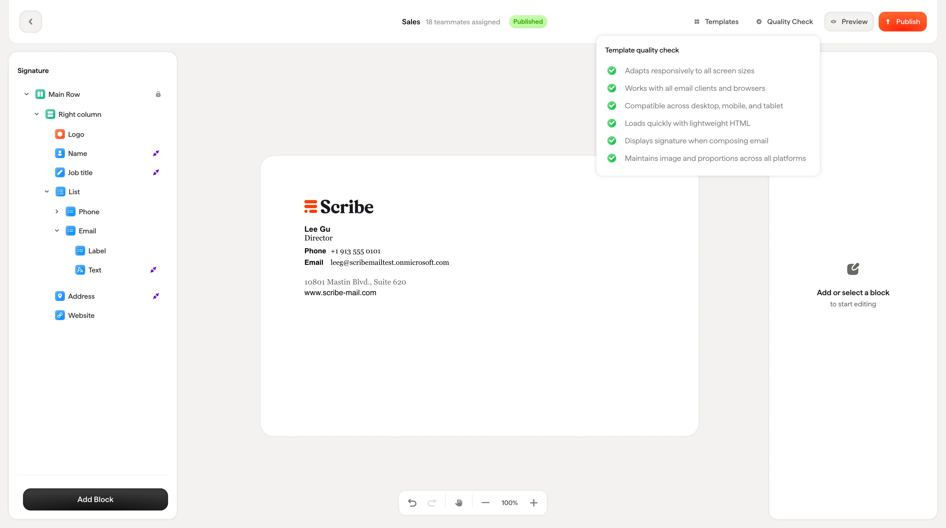The image size is (946, 528).
Task: Open the Templates menu
Action: [716, 22]
